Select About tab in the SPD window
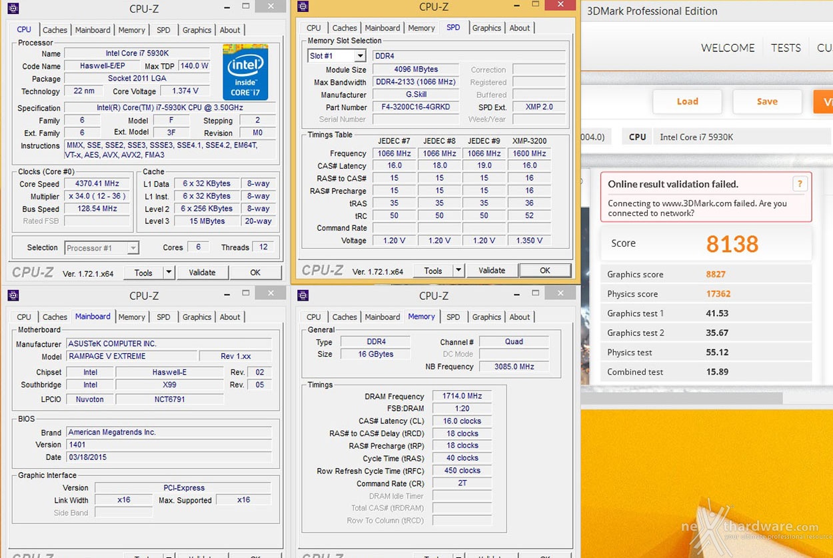The height and width of the screenshot is (558, 833). 520,28
